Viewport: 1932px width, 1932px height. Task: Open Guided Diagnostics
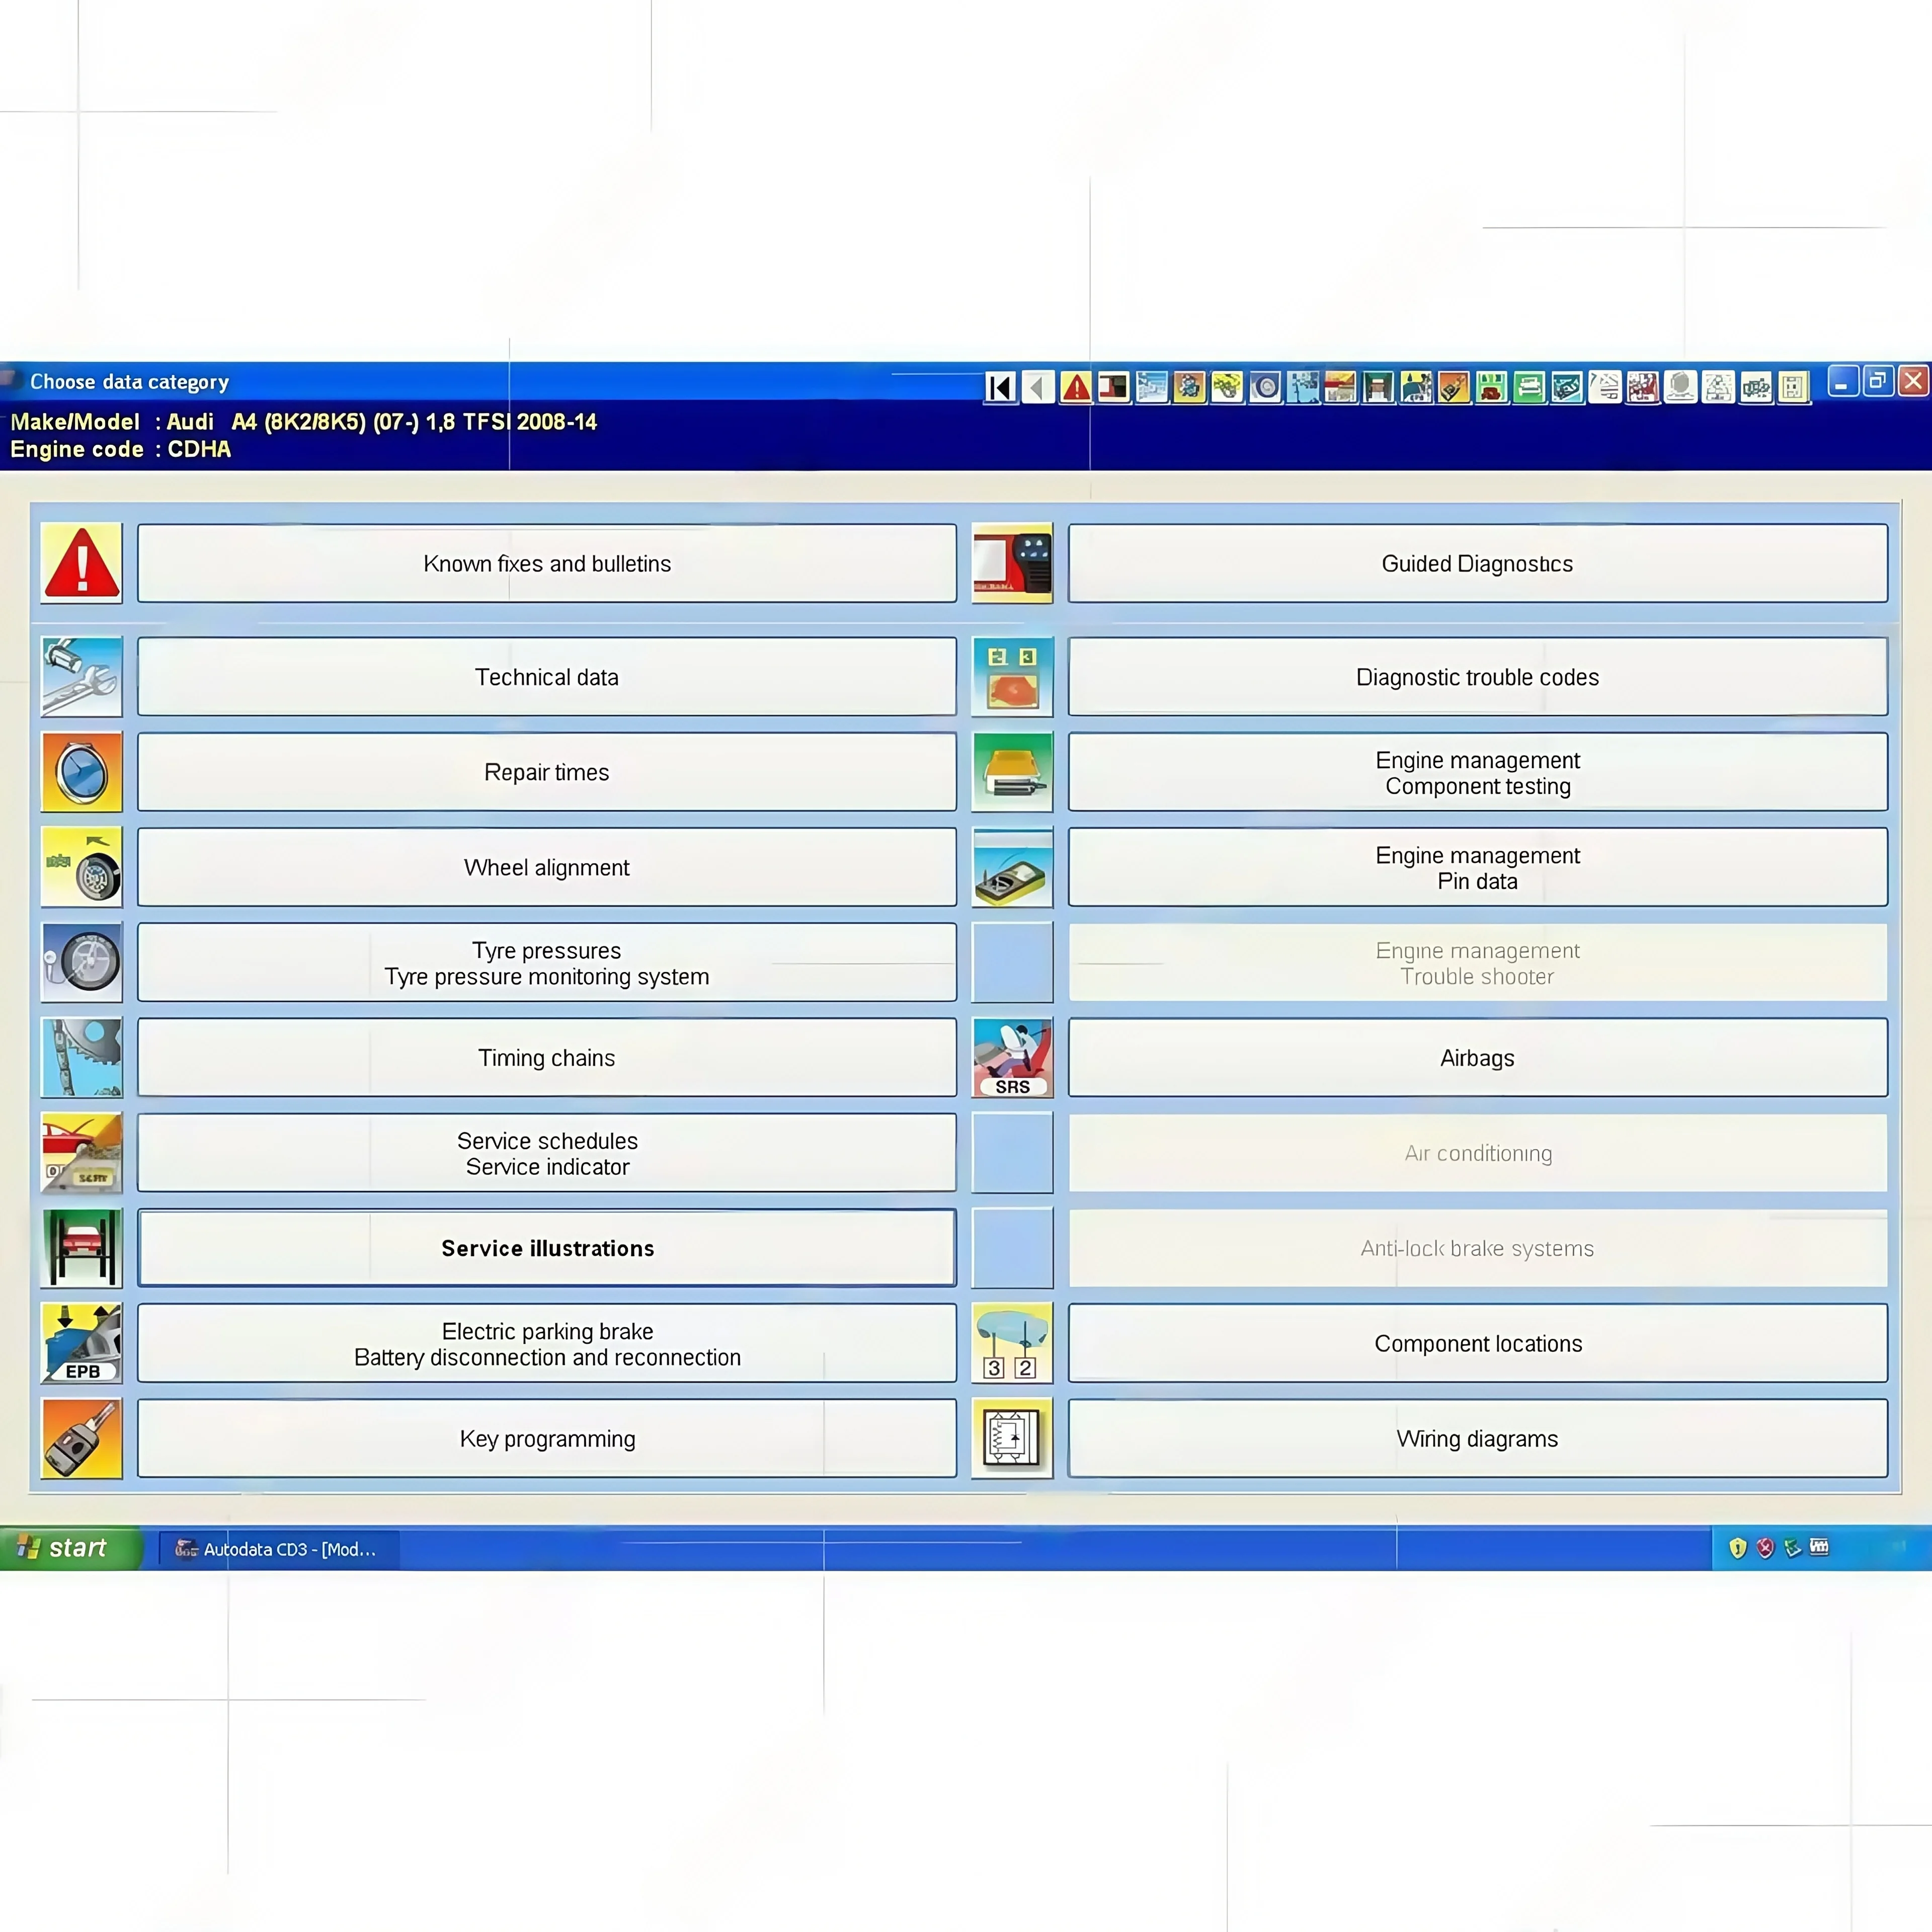[x=1477, y=563]
